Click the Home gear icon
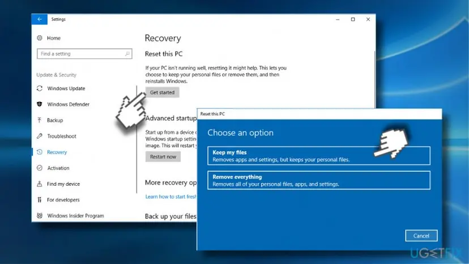This screenshot has height=264, width=469. 40,38
